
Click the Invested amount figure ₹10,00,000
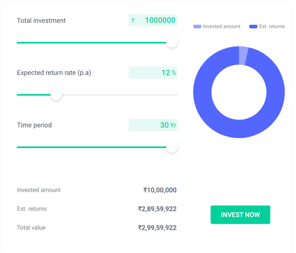[x=160, y=190]
